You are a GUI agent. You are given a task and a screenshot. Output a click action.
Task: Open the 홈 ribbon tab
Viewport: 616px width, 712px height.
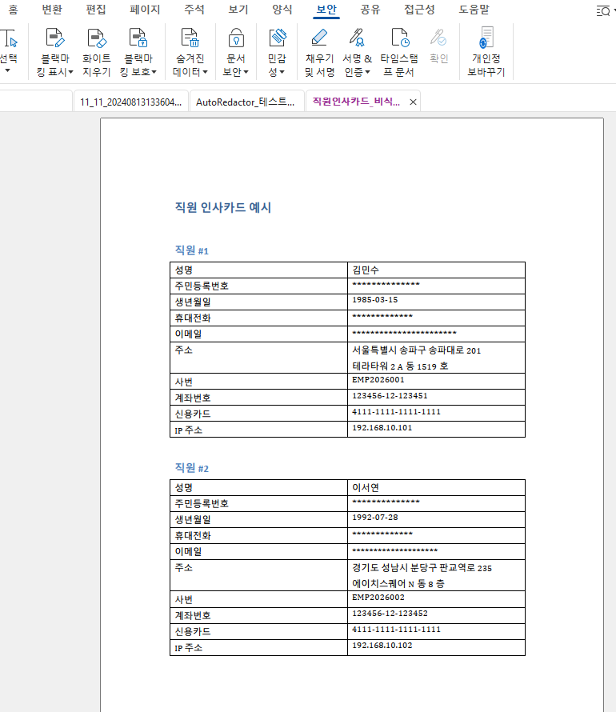[13, 10]
